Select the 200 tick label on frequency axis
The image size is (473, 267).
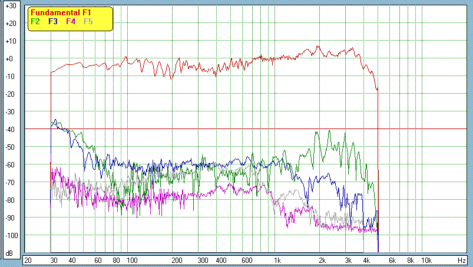pyautogui.click(x=176, y=260)
